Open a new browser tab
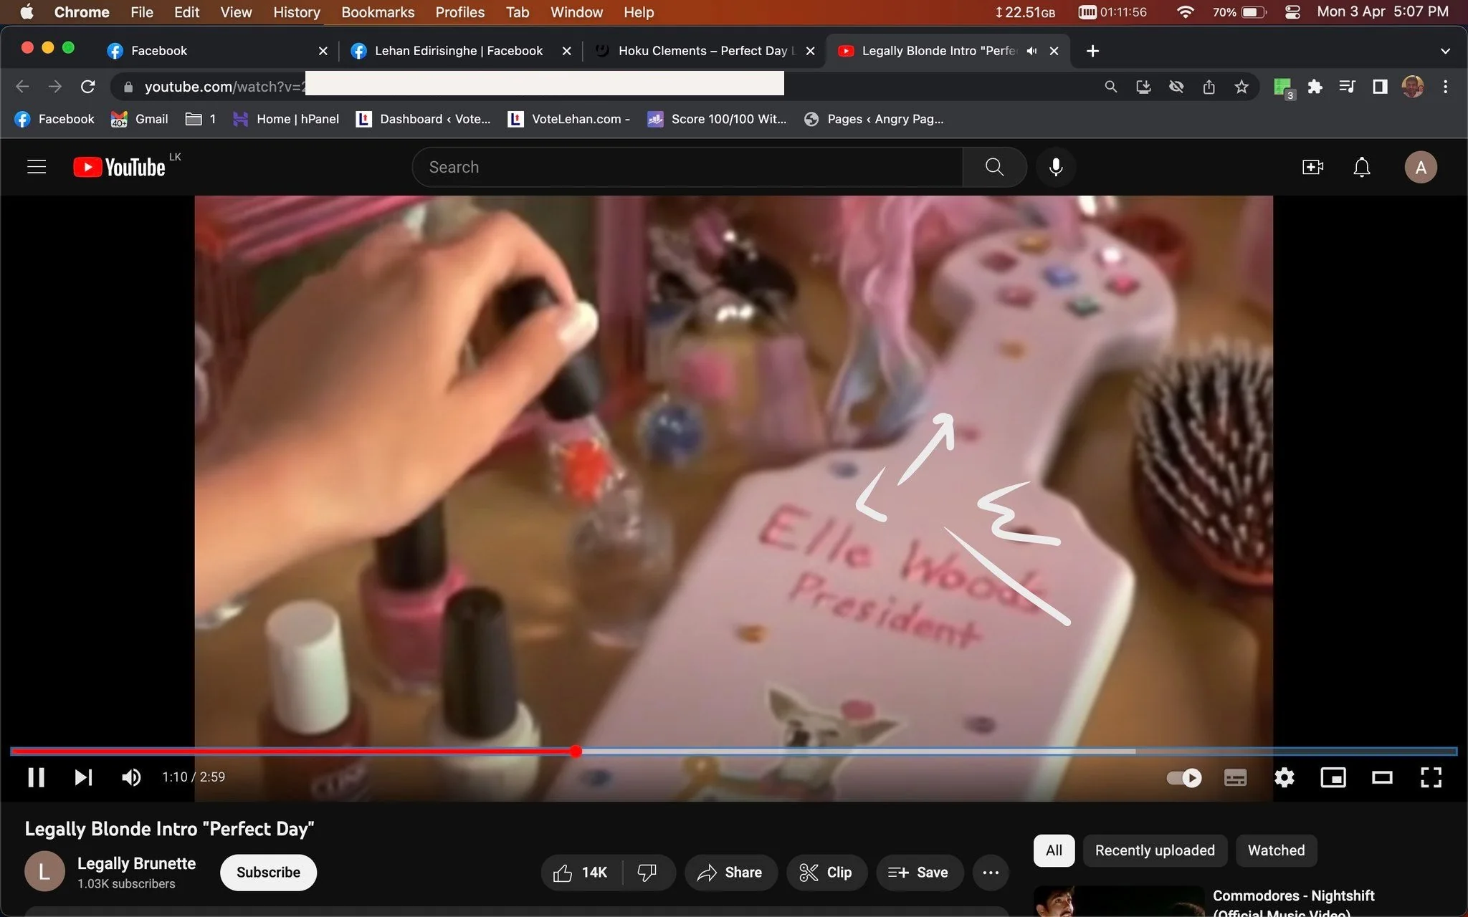1468x917 pixels. (1092, 51)
